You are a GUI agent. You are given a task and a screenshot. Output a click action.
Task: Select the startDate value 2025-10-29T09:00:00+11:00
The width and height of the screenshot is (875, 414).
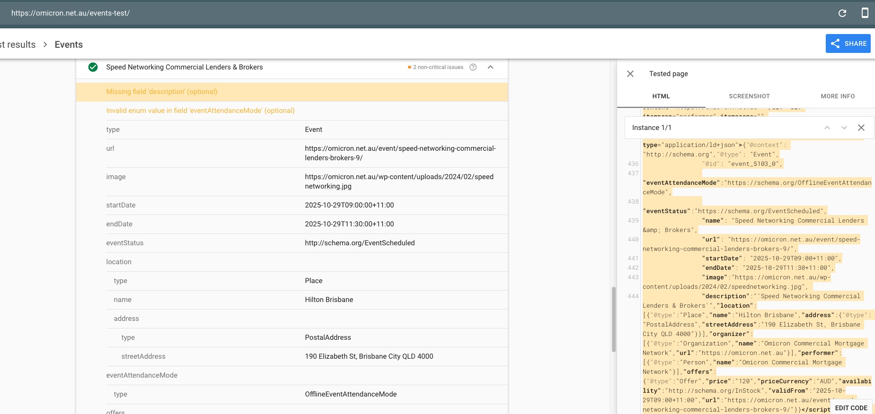click(349, 205)
